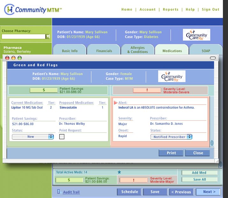The height and width of the screenshot is (198, 228).
Task: Click the green dollar savings flag in dialog
Action: pyautogui.click(x=44, y=90)
